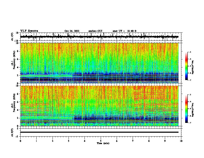This screenshot has height=158, width=204.
Task: Click time axis tick label "7"
Action: click(x=133, y=141)
